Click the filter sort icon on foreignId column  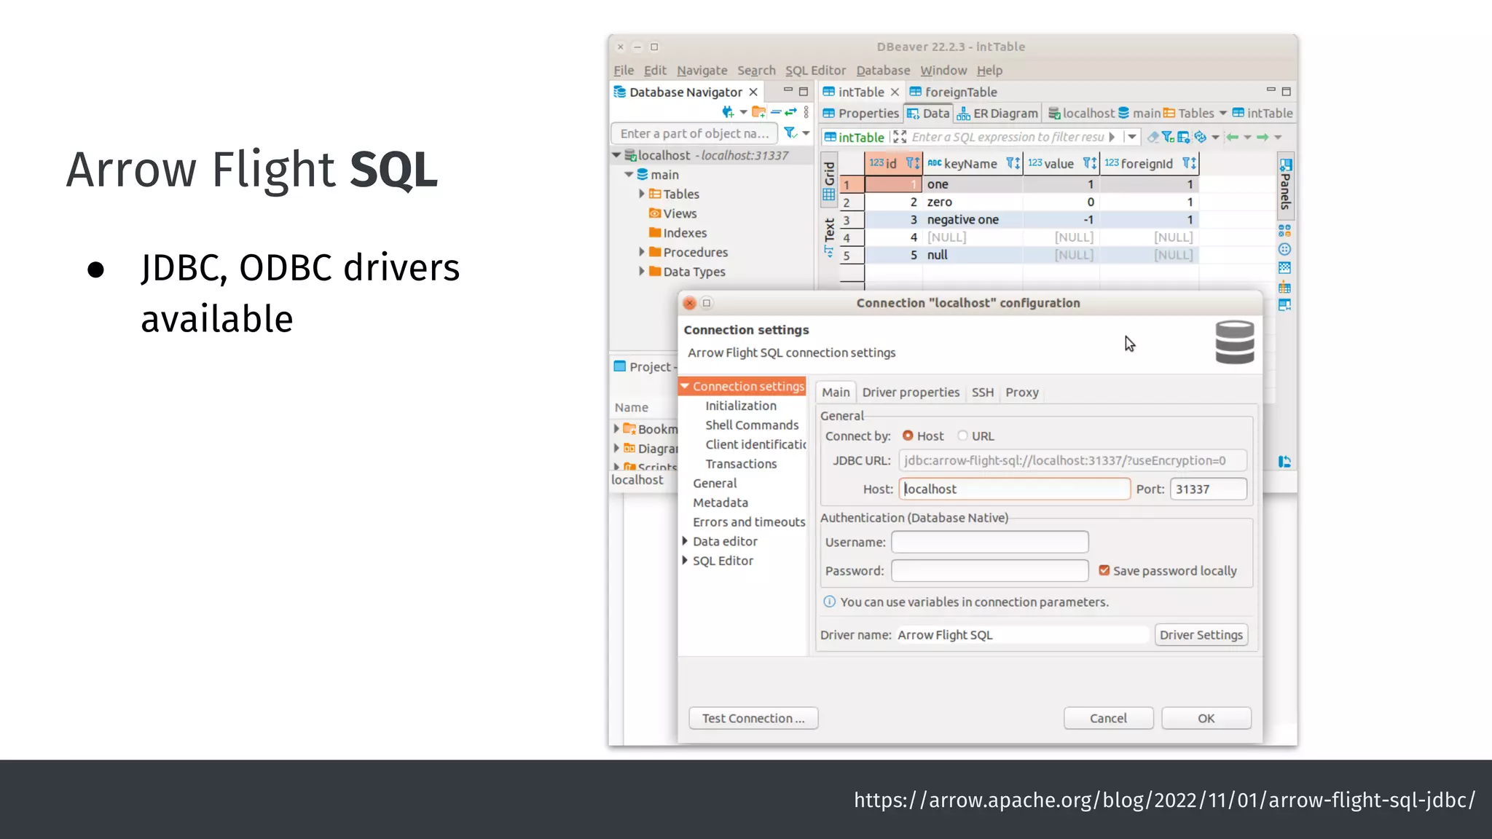[x=1189, y=163]
